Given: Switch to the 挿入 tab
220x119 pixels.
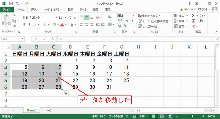Looking at the screenshot, I should 34,9.
